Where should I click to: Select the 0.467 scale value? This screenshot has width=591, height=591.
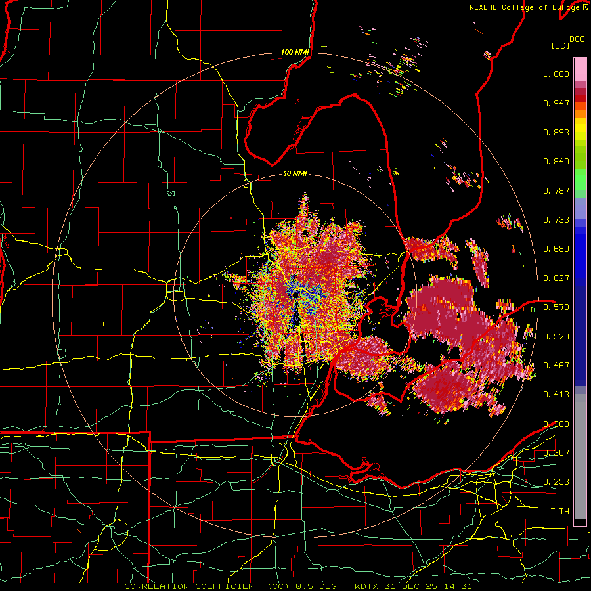pos(556,366)
